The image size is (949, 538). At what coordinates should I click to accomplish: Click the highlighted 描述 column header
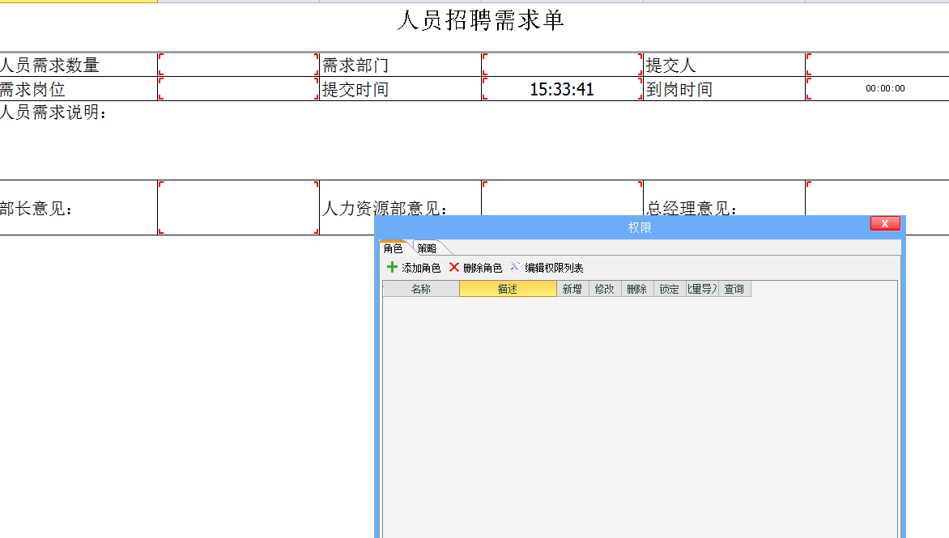(x=508, y=289)
